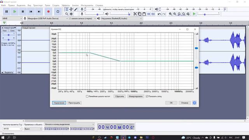Click the Stop transport button
The height and width of the screenshot is (140, 249).
[x=23, y=12]
